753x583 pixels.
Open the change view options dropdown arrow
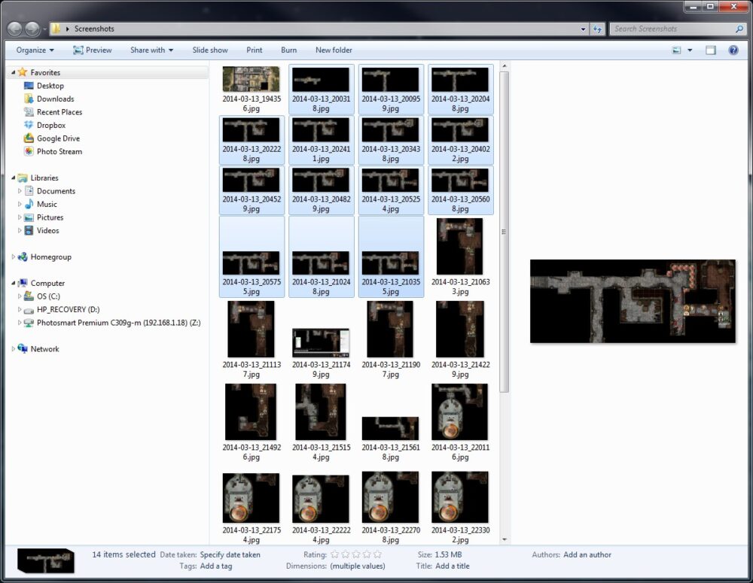pyautogui.click(x=690, y=50)
